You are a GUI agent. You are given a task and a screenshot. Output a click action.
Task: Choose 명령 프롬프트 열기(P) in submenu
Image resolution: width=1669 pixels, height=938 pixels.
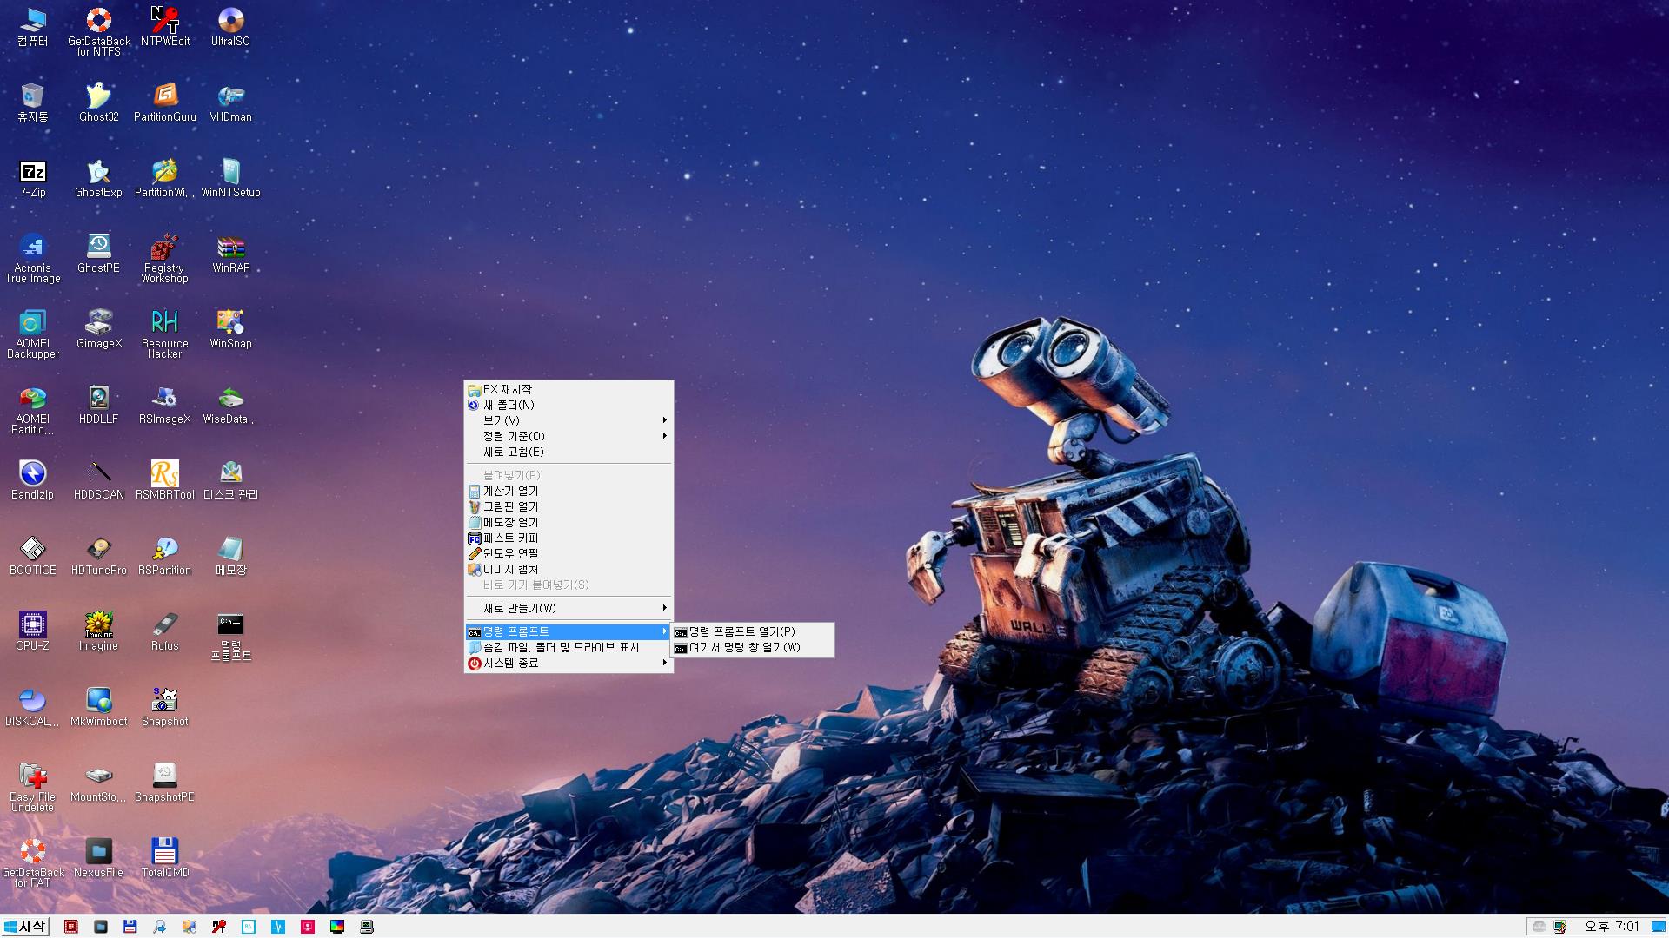click(753, 631)
